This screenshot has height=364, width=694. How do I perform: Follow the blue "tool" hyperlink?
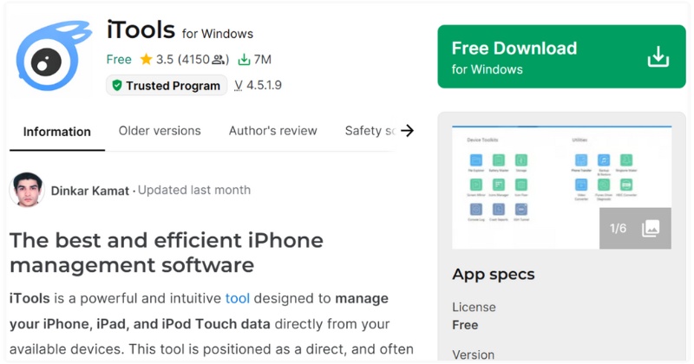(x=237, y=298)
